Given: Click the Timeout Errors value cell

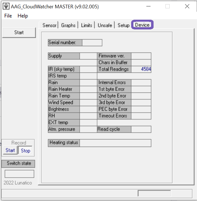Looking at the screenshot, I should click(141, 116).
